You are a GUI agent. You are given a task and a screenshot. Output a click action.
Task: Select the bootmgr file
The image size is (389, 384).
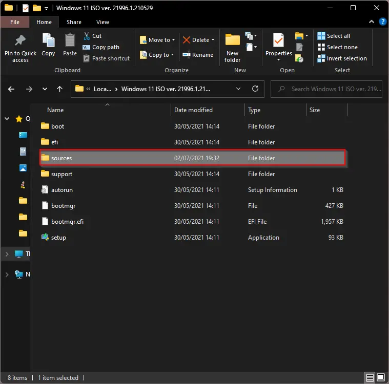193,206
